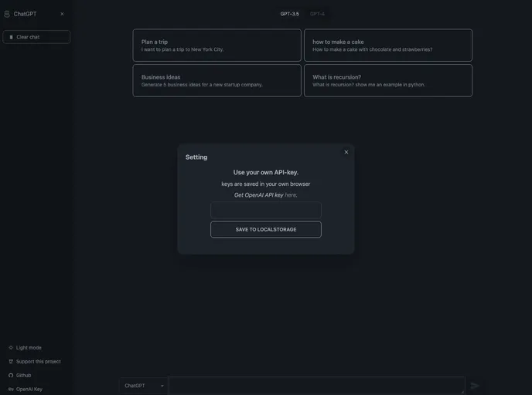Screen dimensions: 532x395
Task: Save the key to localStorage
Action: pos(266,229)
